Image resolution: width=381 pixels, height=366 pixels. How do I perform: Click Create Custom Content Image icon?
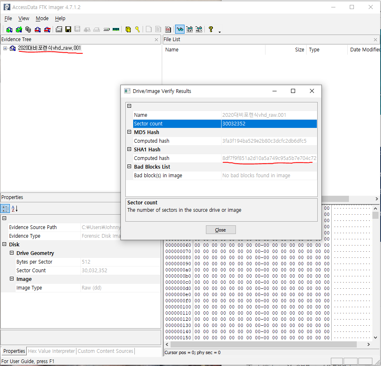click(97, 30)
